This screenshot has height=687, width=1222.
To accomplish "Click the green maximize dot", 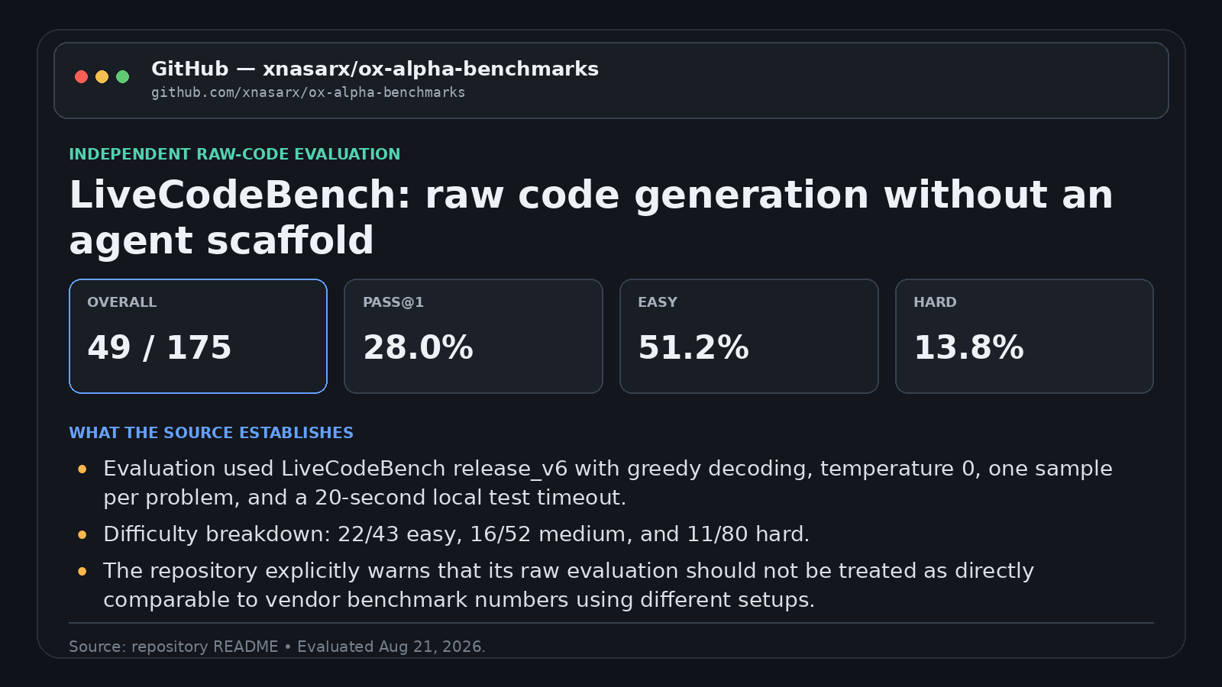I will 122,76.
